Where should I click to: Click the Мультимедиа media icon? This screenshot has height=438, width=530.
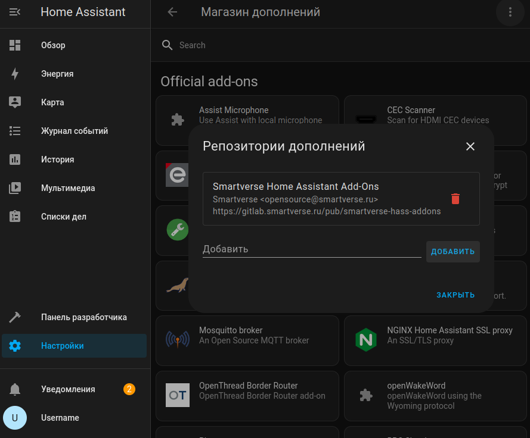point(15,188)
